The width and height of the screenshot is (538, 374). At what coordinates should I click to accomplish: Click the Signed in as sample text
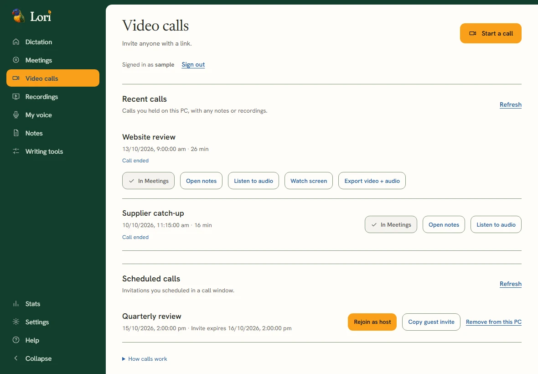(x=148, y=64)
